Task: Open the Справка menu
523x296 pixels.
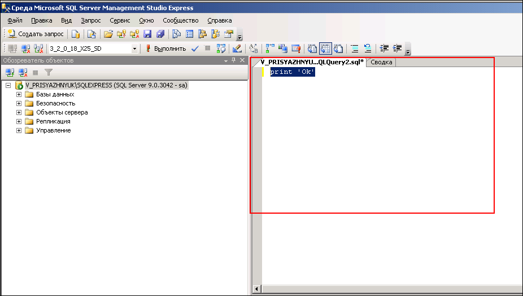Action: 220,20
